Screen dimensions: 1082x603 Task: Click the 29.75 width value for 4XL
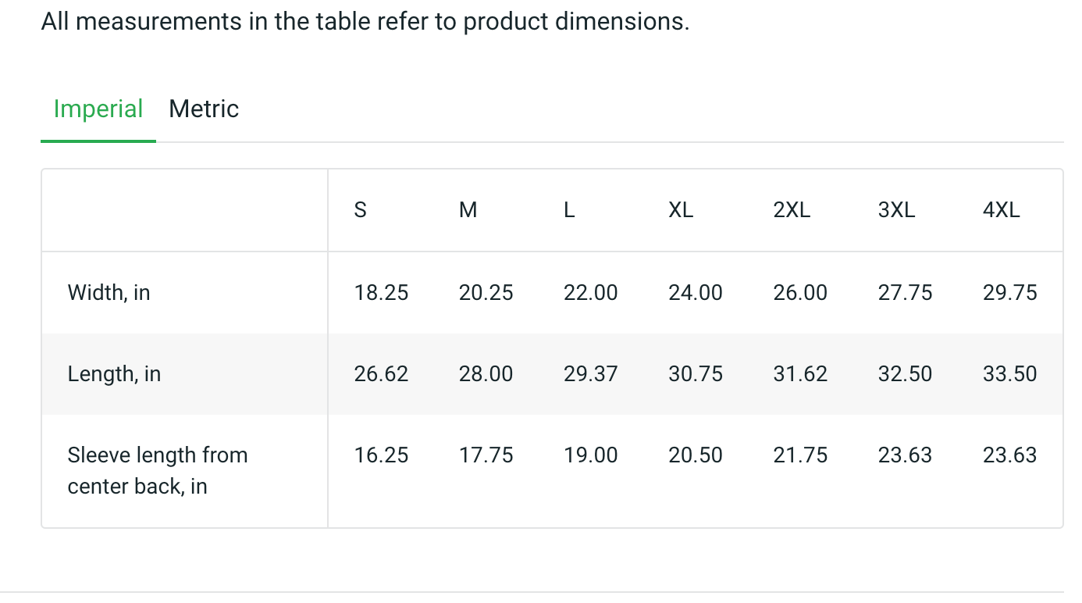(x=1009, y=293)
